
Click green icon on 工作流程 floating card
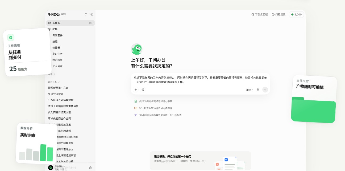pos(11,38)
